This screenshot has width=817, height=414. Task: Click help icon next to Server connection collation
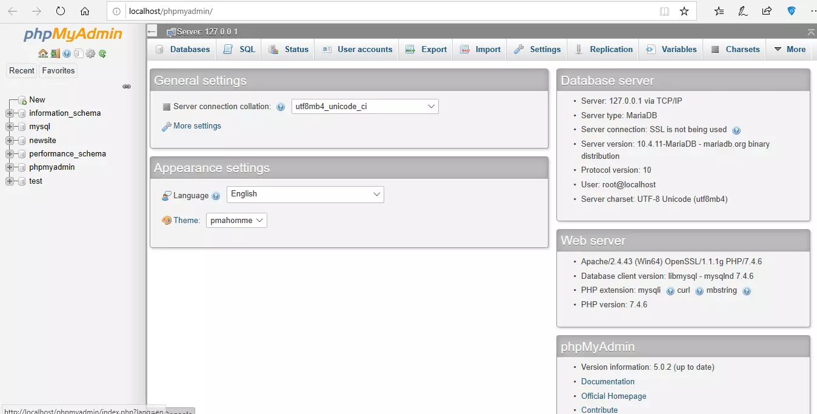pos(281,107)
